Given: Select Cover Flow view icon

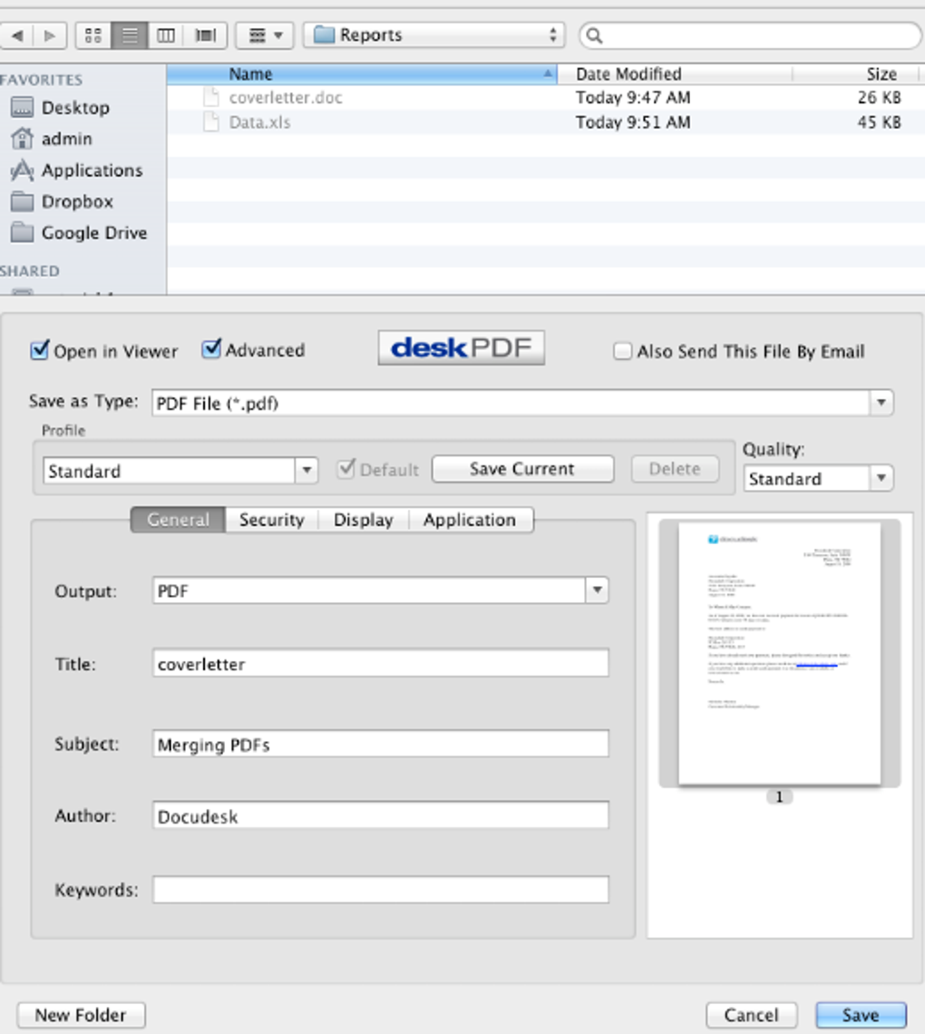Looking at the screenshot, I should [x=206, y=35].
